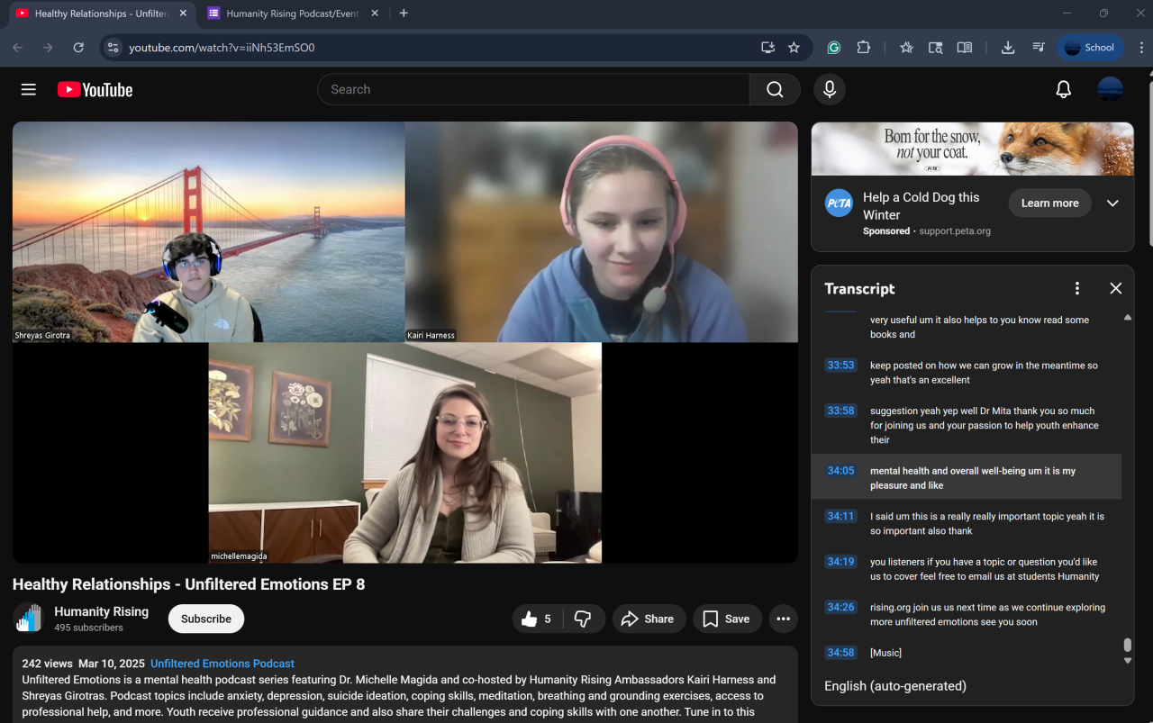
Task: Open a new browser tab
Action: pyautogui.click(x=404, y=14)
